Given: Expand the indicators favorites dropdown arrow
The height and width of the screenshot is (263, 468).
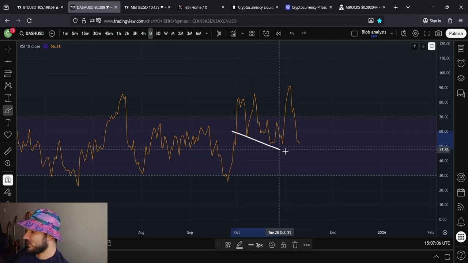Looking at the screenshot, I should [242, 33].
